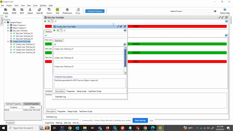Close the Create_User Test Suite window
The height and width of the screenshot is (131, 233).
coord(125,26)
